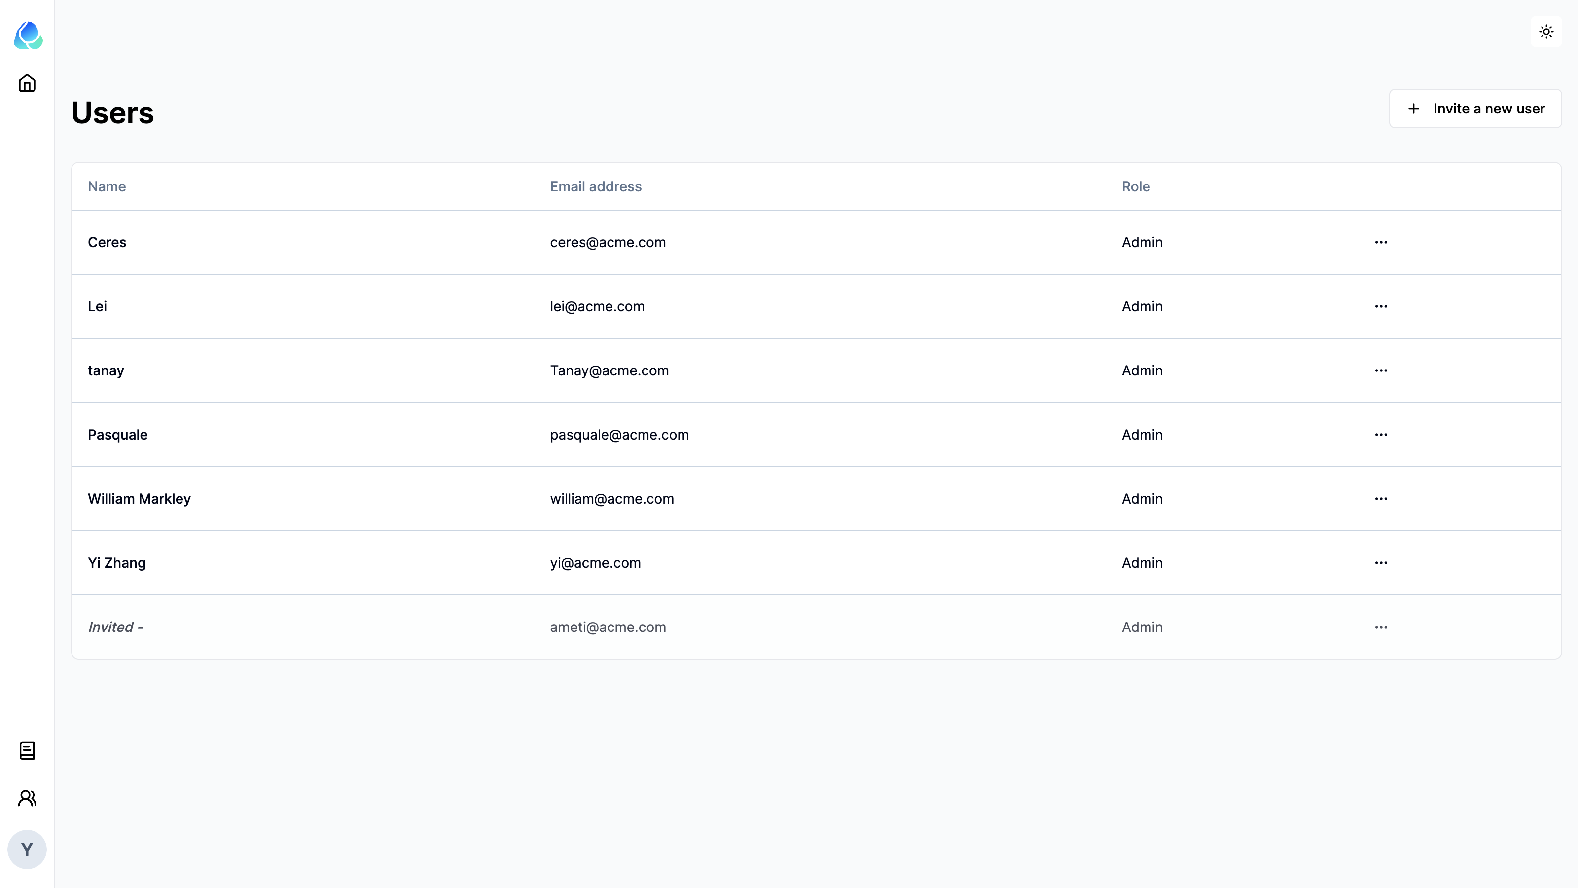Image resolution: width=1578 pixels, height=888 pixels.
Task: Click email ceres@acme.com
Action: [608, 242]
